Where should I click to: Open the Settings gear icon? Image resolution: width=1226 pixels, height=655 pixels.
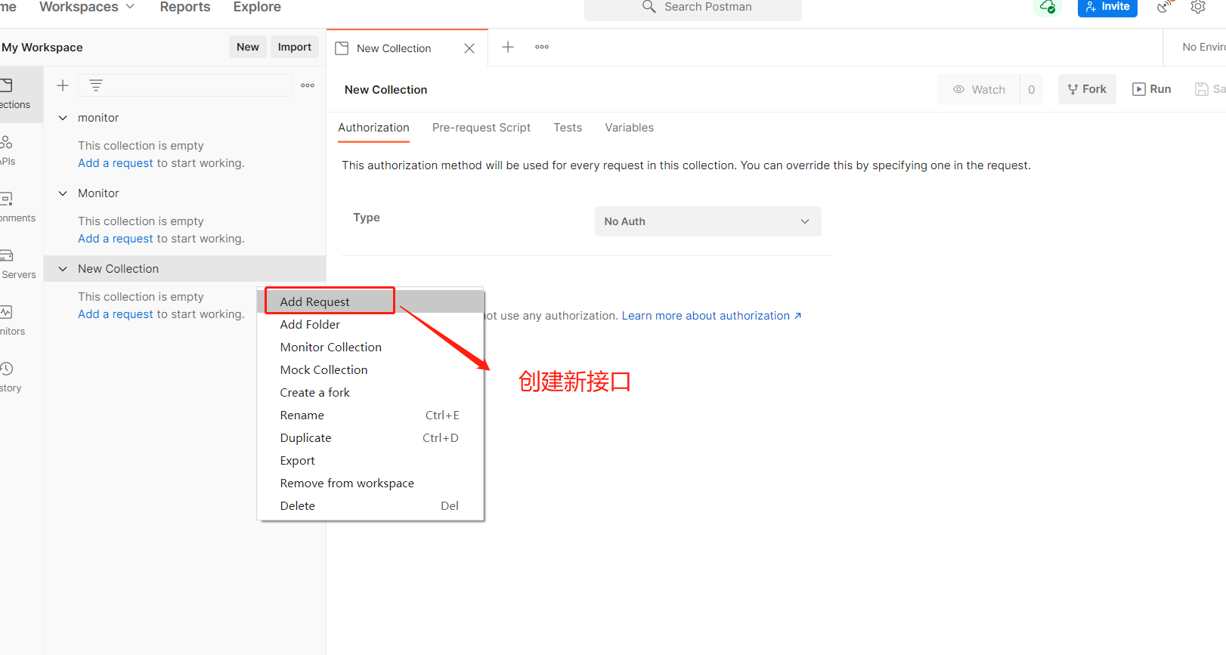coord(1198,7)
